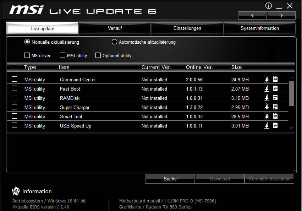Open the Systeminformation tab

pos(259,28)
